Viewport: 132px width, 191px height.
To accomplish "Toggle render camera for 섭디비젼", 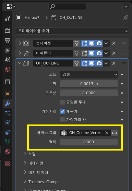I will click(99, 43).
